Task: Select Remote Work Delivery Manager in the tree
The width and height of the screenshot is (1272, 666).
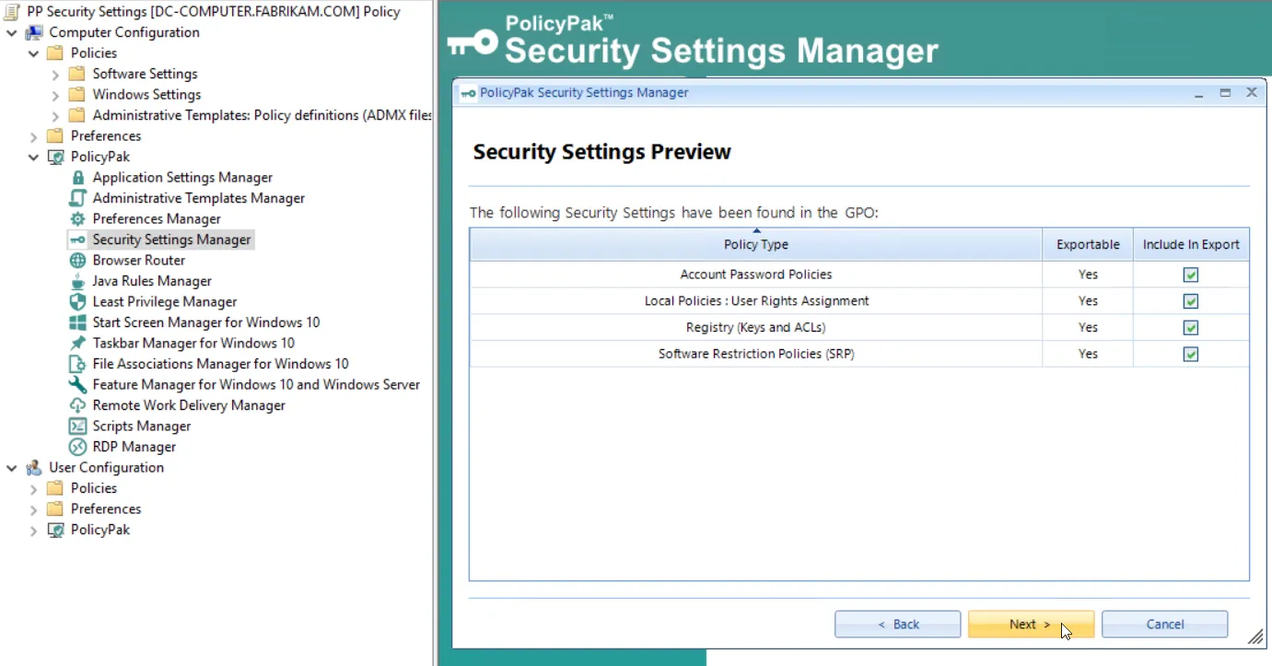Action: (x=189, y=405)
